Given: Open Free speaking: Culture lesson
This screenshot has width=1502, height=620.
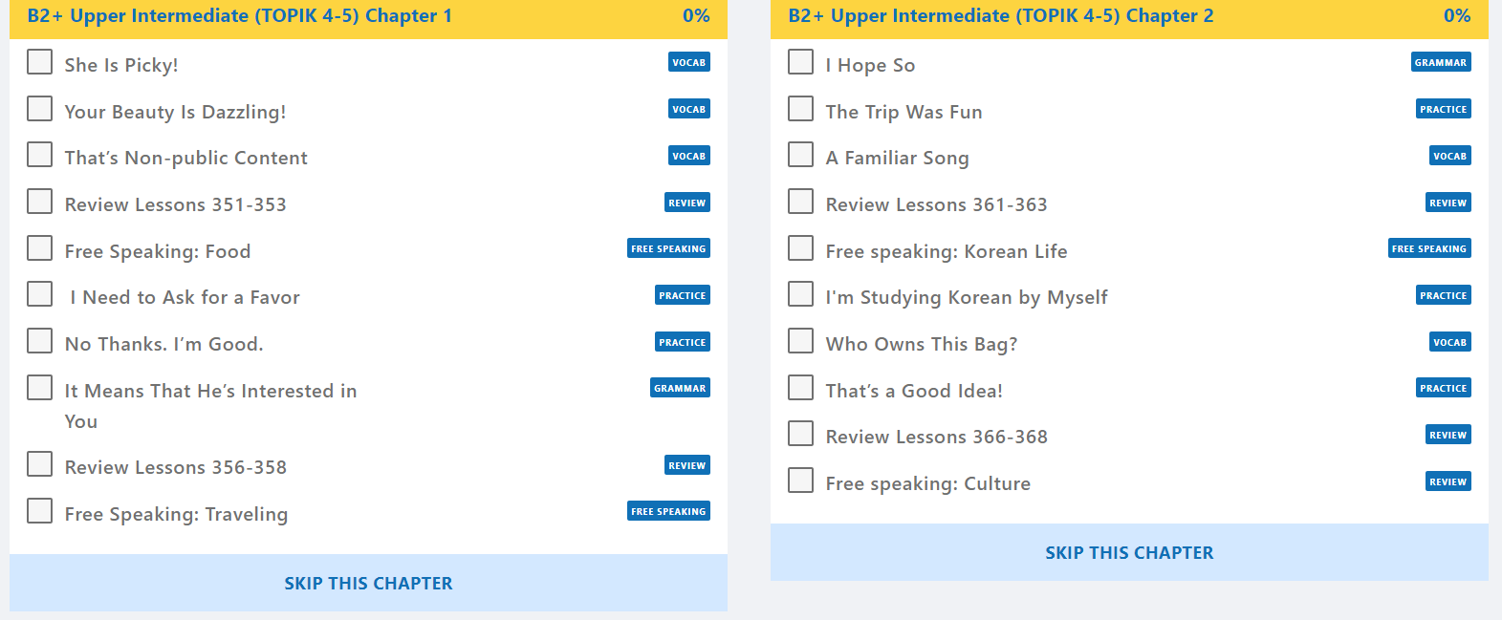Looking at the screenshot, I should [928, 483].
